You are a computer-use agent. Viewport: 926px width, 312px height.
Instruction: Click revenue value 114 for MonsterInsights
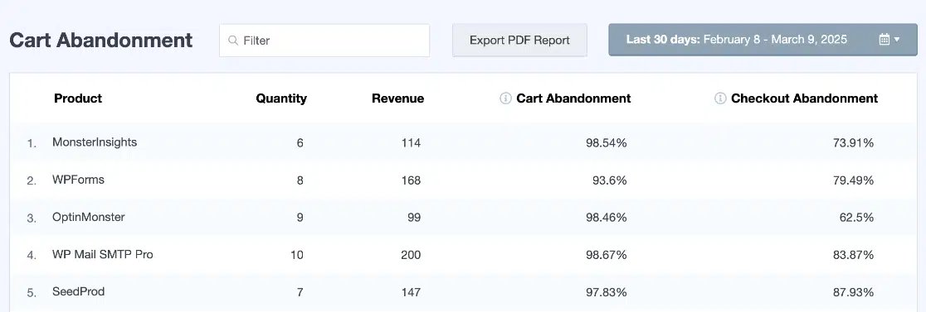[x=411, y=142]
